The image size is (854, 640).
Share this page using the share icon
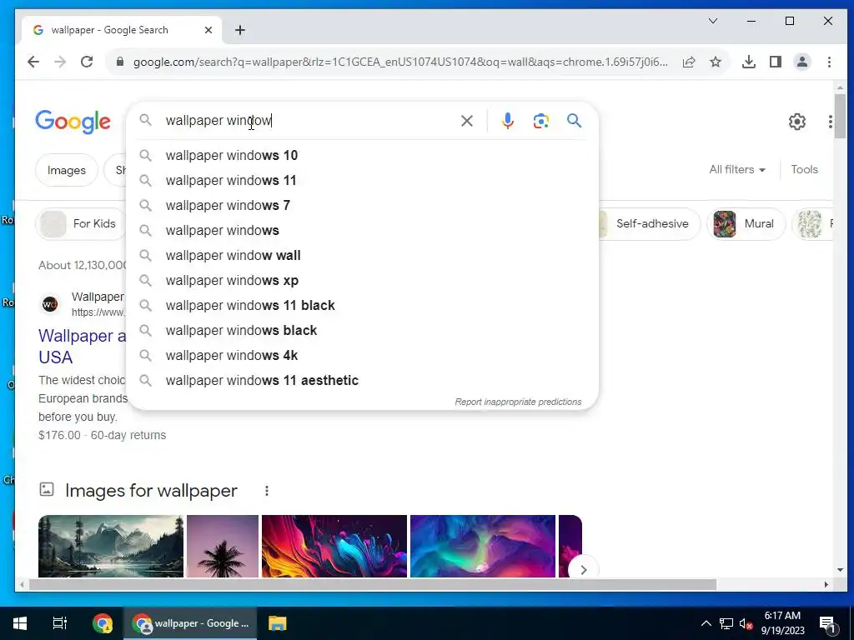pyautogui.click(x=689, y=62)
